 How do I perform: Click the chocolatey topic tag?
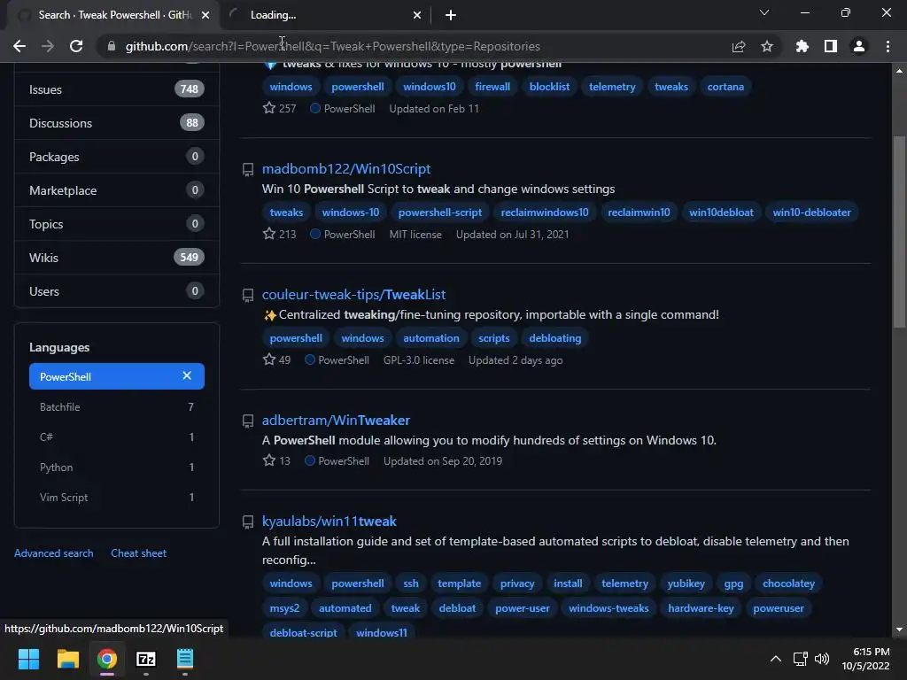point(788,583)
